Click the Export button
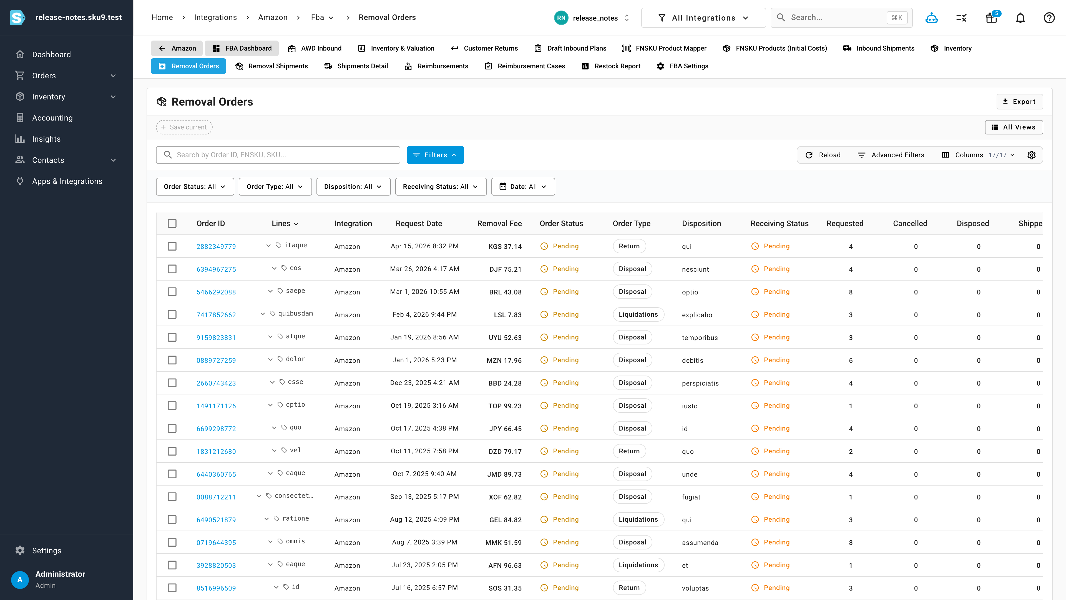 pos(1019,101)
